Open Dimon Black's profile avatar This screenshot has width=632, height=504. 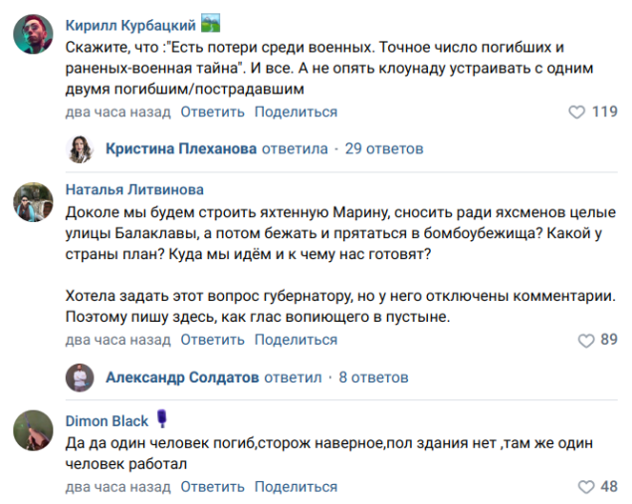point(33,430)
